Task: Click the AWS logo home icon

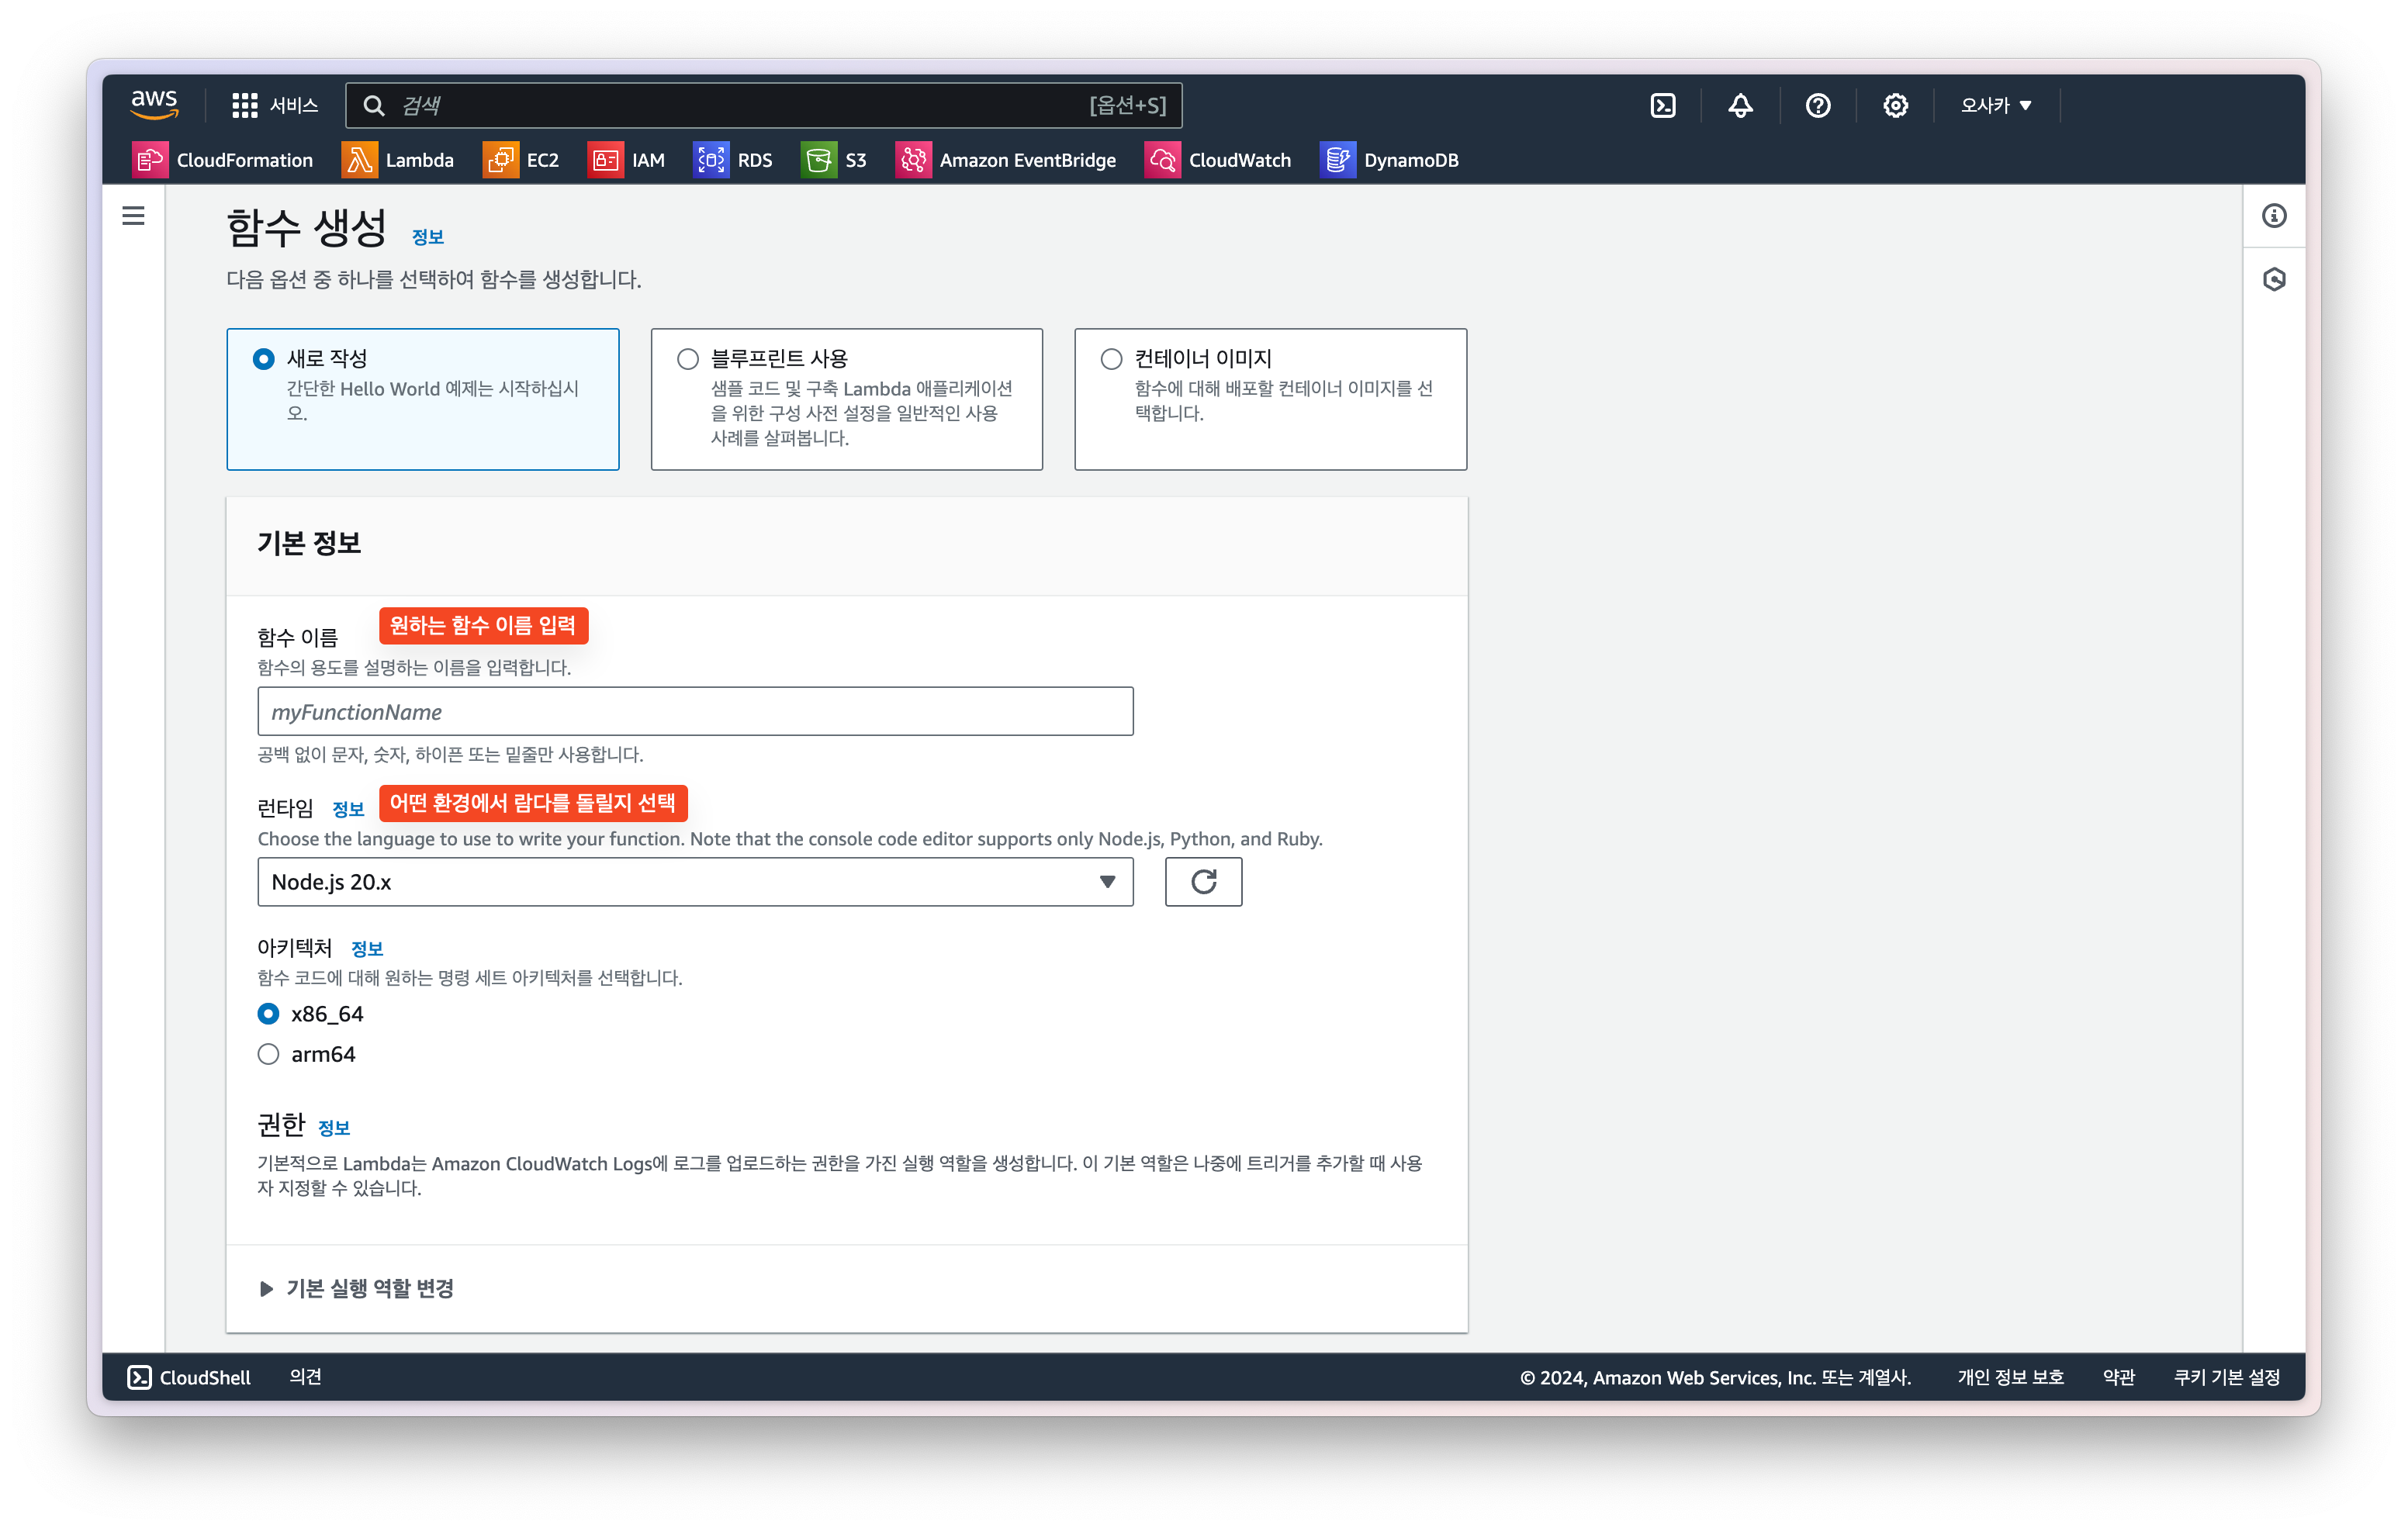Action: [x=154, y=104]
